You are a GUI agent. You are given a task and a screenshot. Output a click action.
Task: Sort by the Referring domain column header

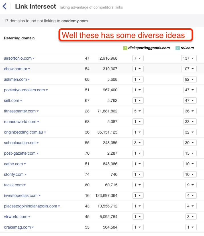pyautogui.click(x=19, y=38)
